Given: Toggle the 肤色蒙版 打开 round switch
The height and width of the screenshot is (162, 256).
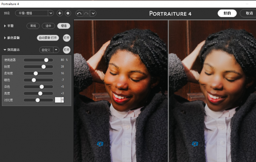Looking at the screenshot, I should [x=67, y=38].
